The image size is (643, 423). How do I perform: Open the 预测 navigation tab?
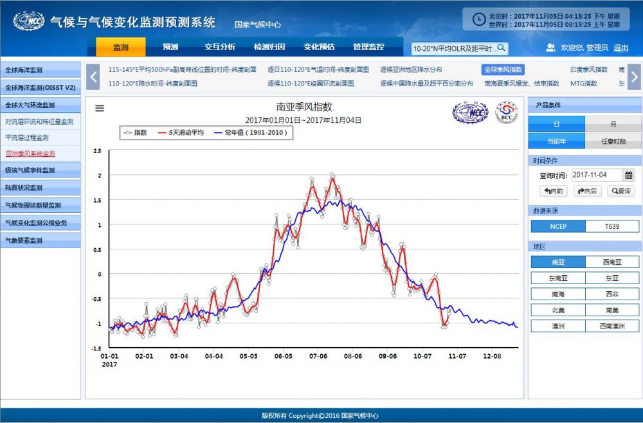coord(170,47)
